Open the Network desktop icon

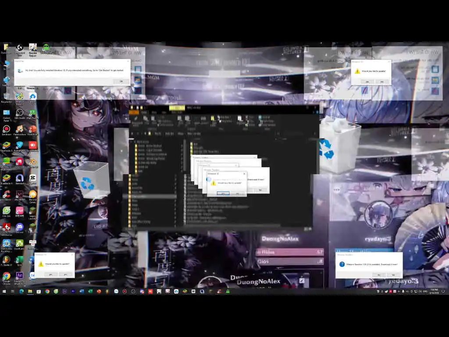[x=7, y=80]
